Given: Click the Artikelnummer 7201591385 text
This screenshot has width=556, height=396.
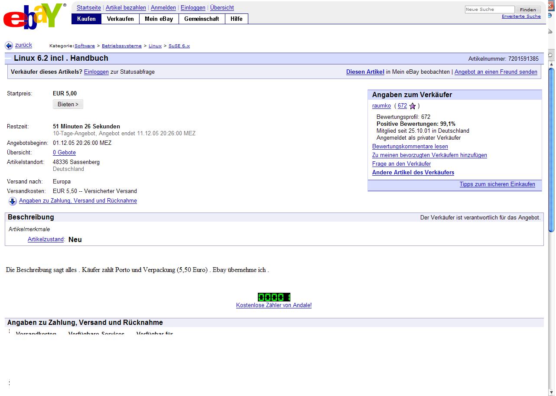Looking at the screenshot, I should click(504, 59).
